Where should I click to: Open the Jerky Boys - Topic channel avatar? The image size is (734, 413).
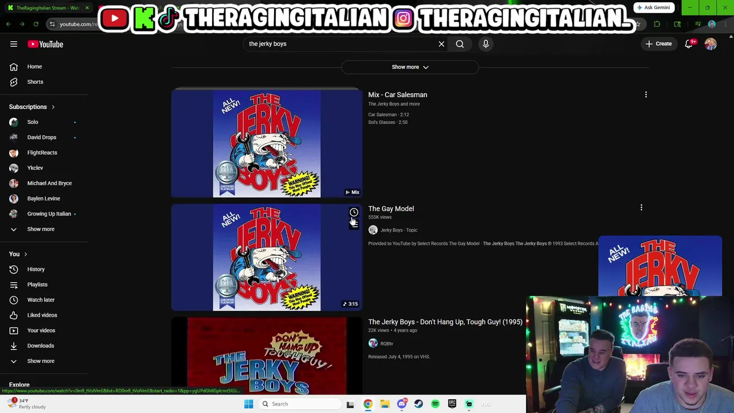tap(373, 230)
